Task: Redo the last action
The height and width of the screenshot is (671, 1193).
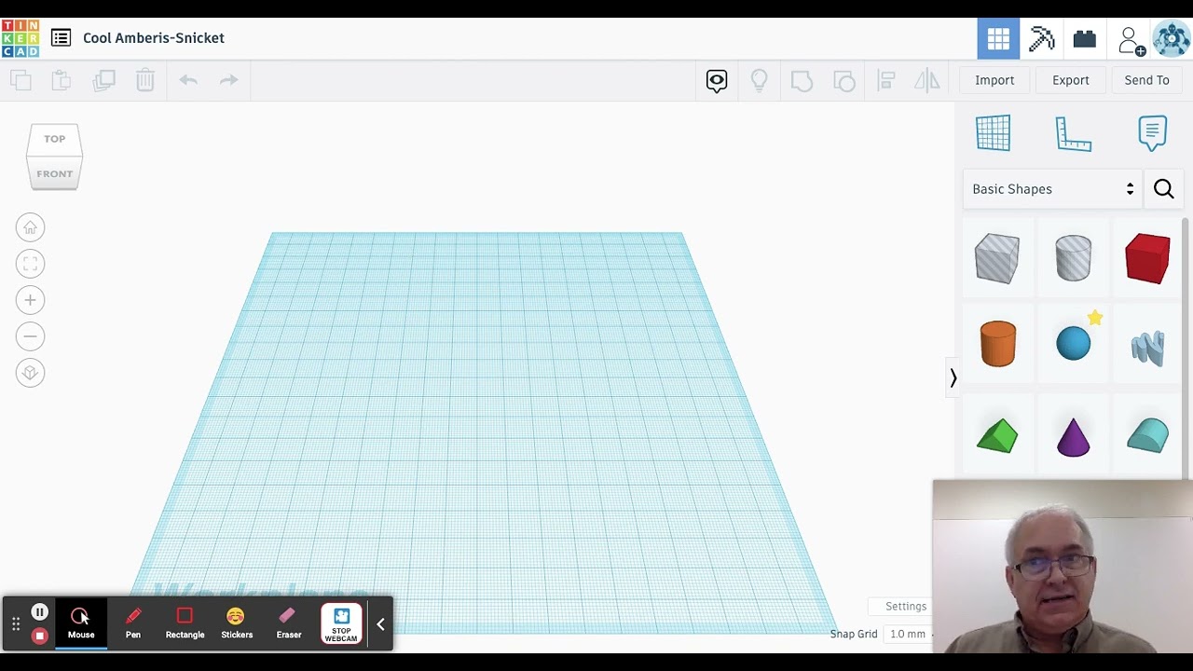Action: tap(228, 80)
